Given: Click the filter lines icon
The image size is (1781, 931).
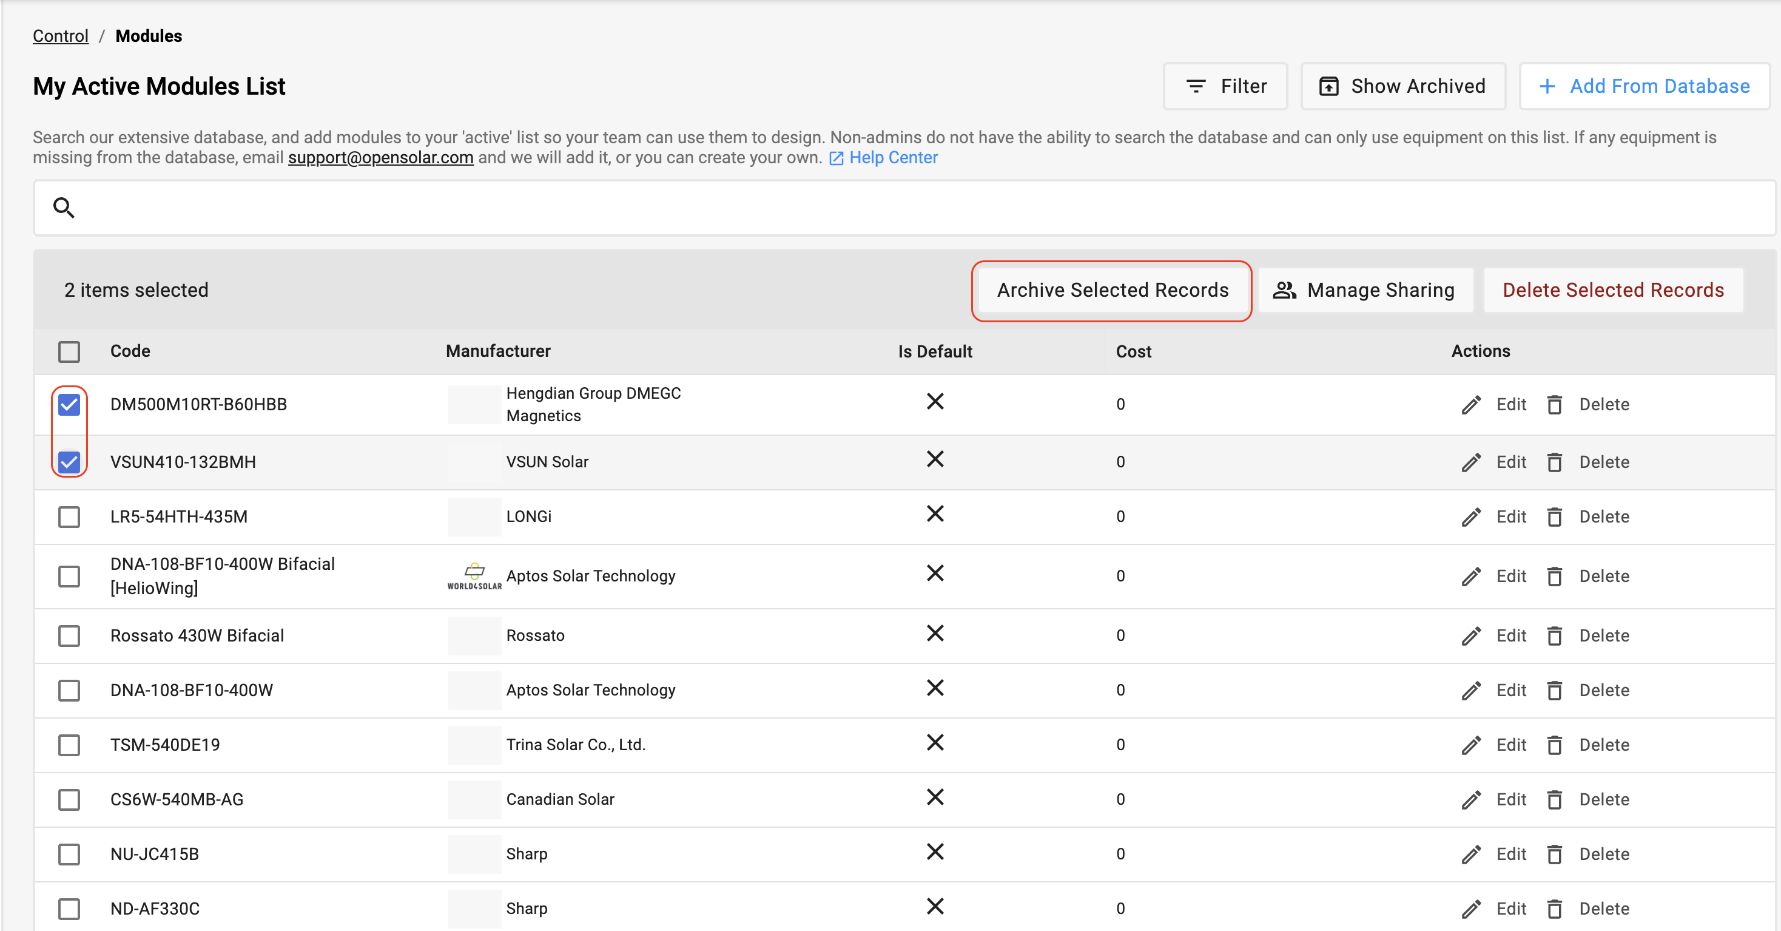Looking at the screenshot, I should (1196, 86).
